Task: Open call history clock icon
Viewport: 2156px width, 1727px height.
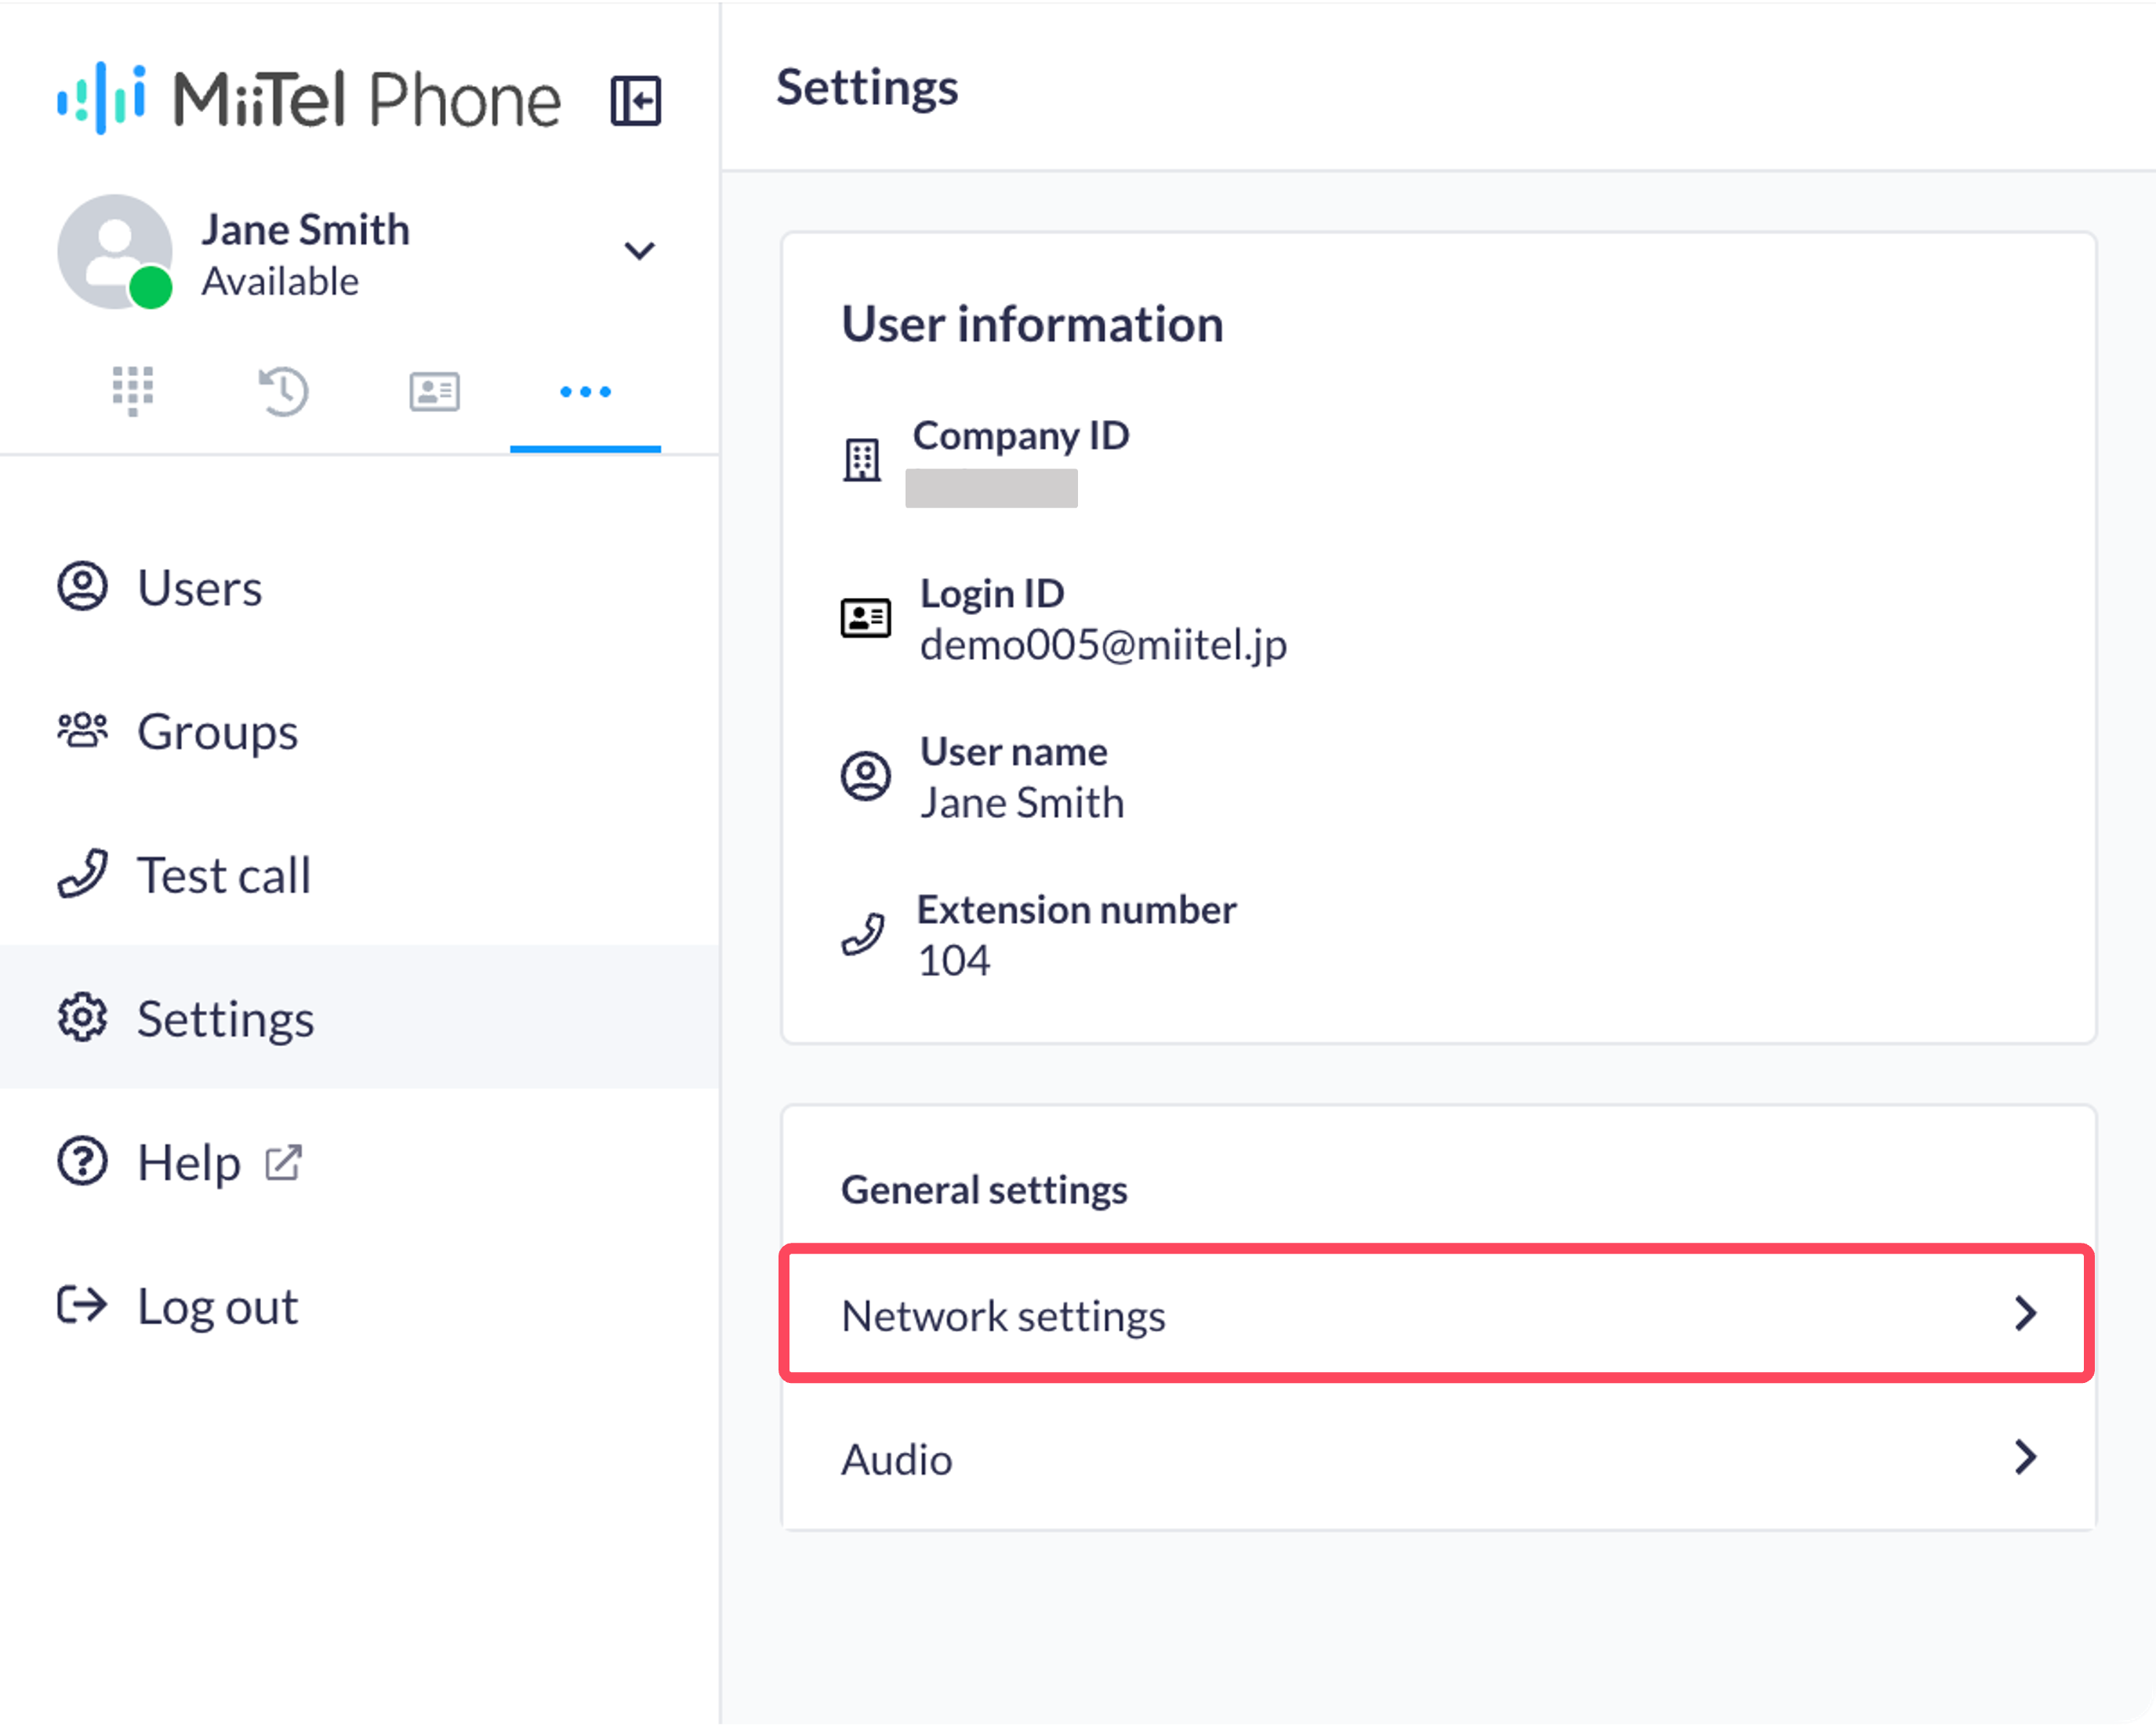Action: [284, 391]
